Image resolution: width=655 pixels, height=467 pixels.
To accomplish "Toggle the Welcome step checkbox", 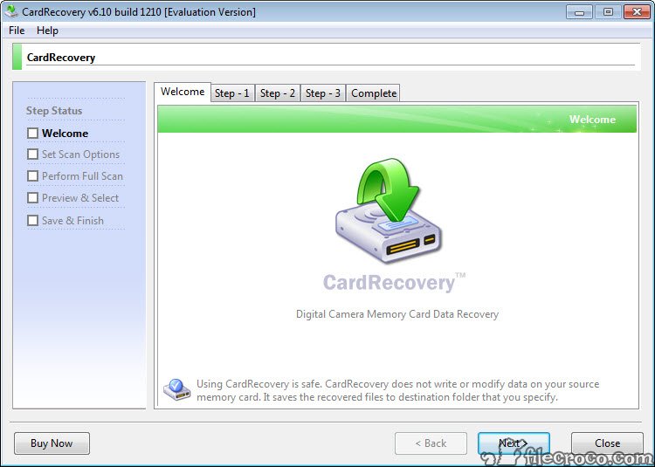I will tap(32, 134).
